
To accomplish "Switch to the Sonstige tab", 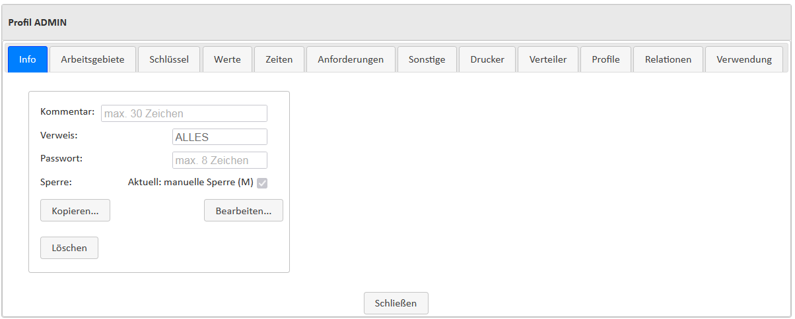I will [x=427, y=59].
